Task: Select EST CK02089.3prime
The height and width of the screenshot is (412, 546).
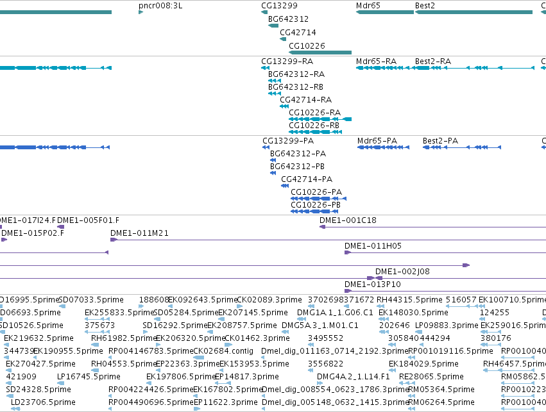Action: pyautogui.click(x=269, y=300)
